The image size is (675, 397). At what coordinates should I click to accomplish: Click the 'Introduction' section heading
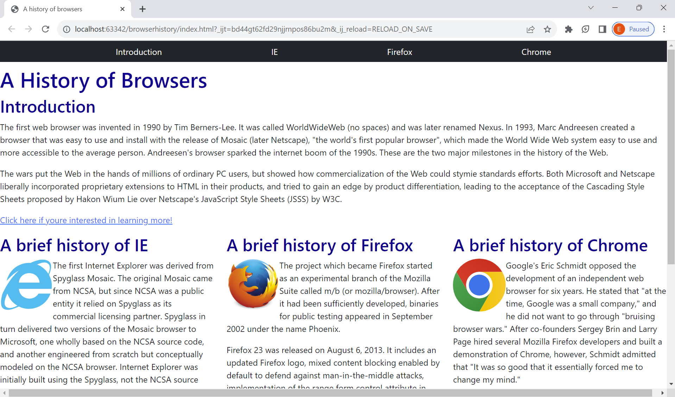48,107
